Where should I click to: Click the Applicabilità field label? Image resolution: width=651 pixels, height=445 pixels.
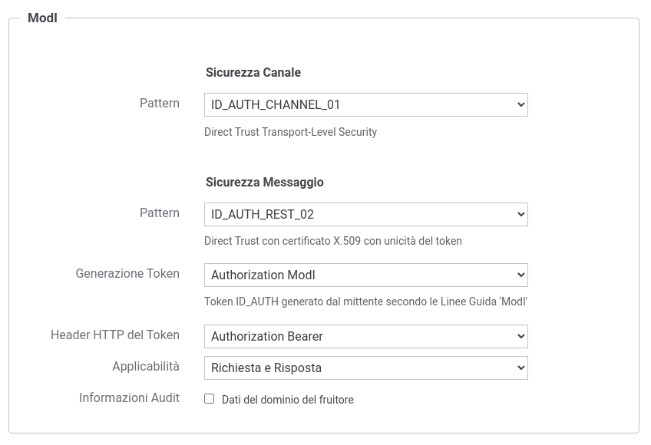(x=146, y=367)
